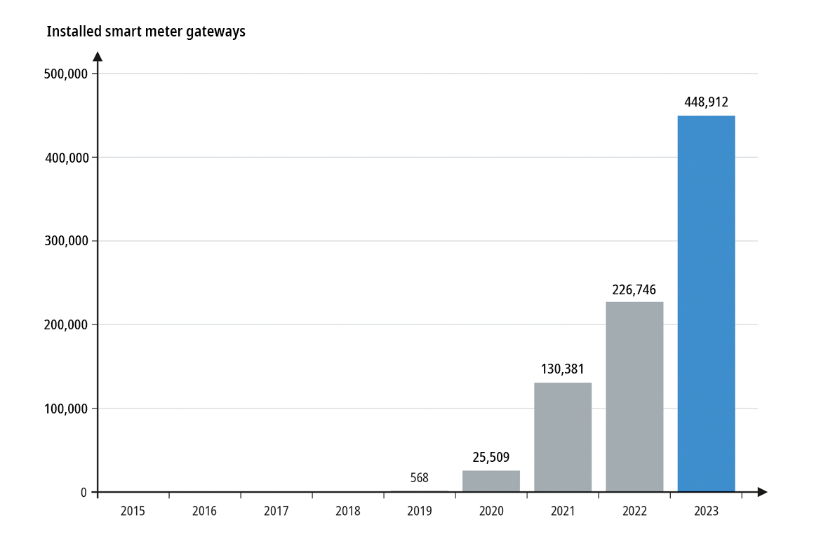The height and width of the screenshot is (541, 814).
Task: Select the 100,000 y-axis label
Action: pyautogui.click(x=66, y=409)
